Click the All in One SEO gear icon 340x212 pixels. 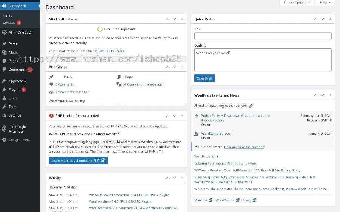(4, 32)
